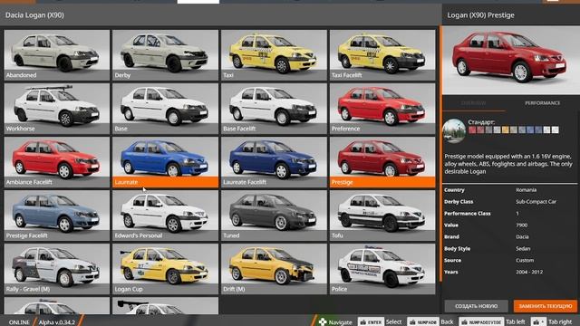Click the Years value 2004 - 2012
The height and width of the screenshot is (326, 580).
(529, 272)
